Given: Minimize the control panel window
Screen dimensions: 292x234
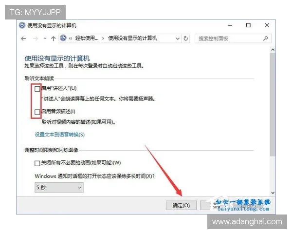Looking at the screenshot, I should point(230,25).
